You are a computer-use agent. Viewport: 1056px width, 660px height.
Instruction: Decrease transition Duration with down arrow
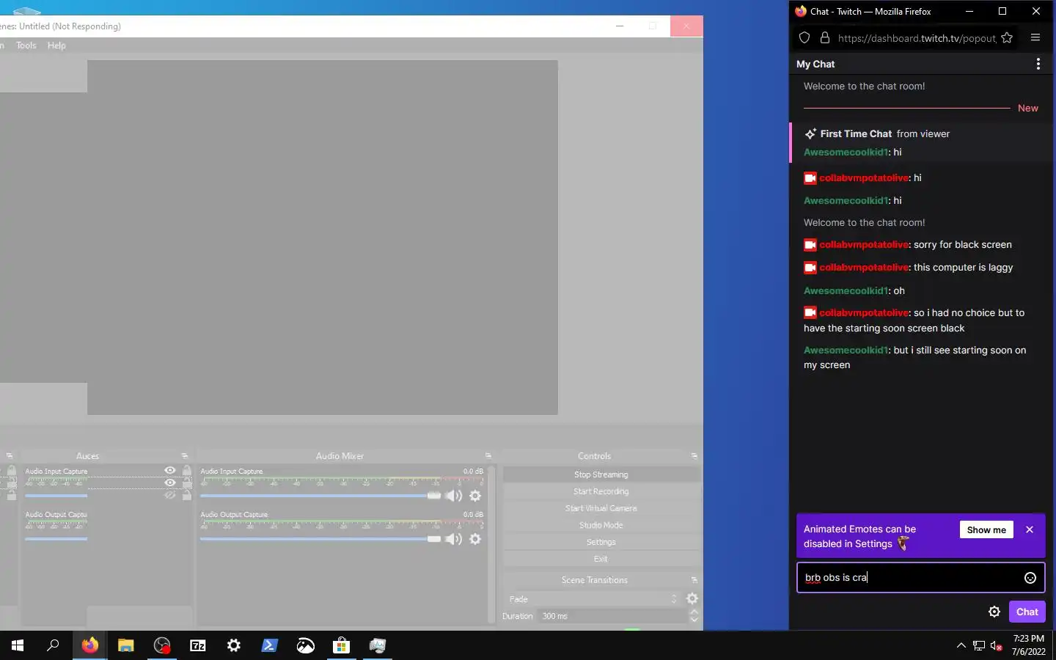tap(694, 620)
